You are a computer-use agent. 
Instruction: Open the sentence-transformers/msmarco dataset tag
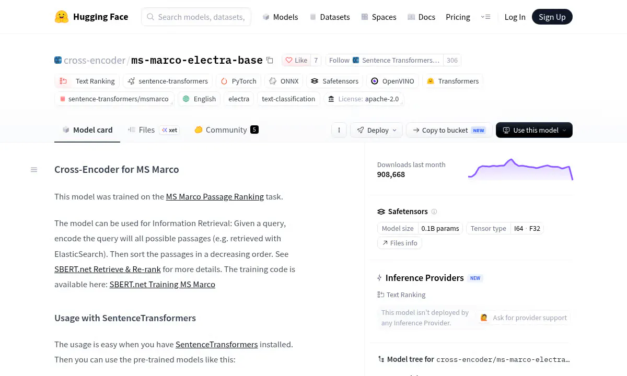[x=114, y=99]
